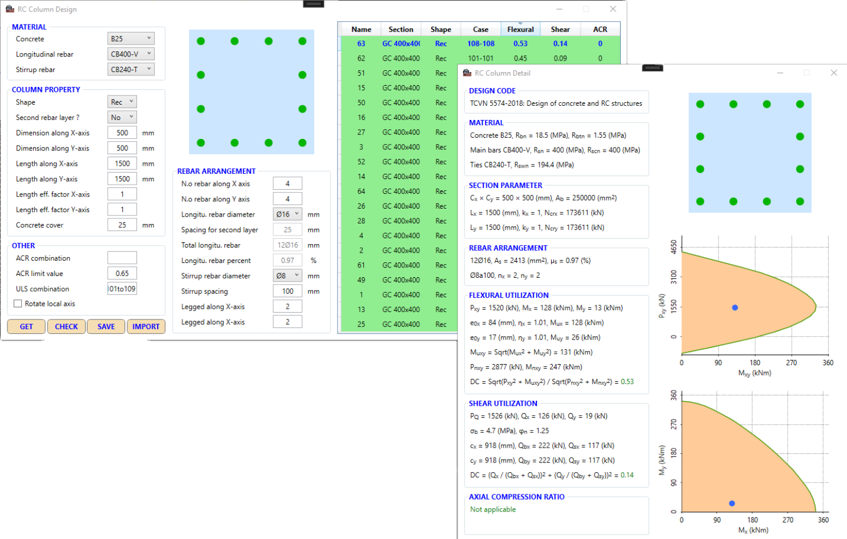This screenshot has width=847, height=539.
Task: Click the section preview in RC Column Detail
Action: [750, 153]
